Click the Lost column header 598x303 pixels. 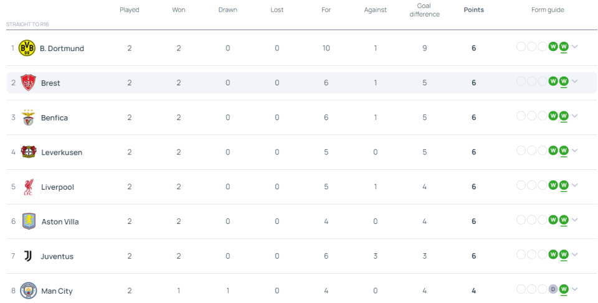click(x=277, y=10)
